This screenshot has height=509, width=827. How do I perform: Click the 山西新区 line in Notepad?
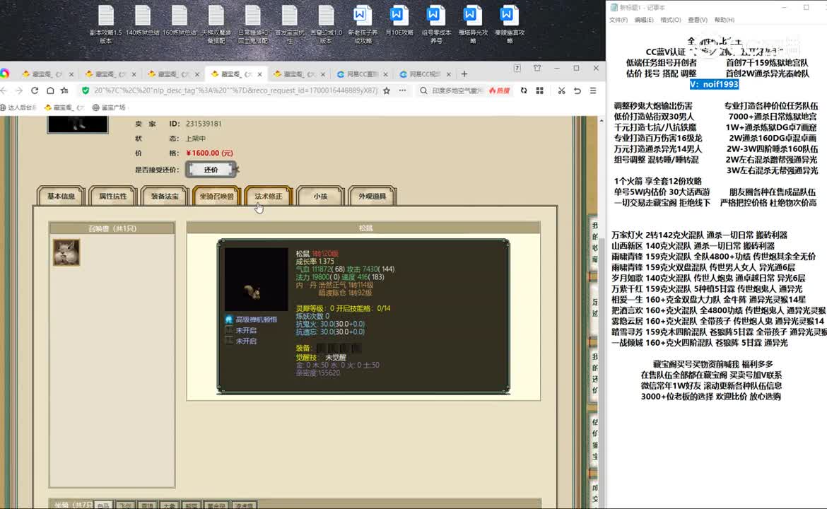[693, 246]
